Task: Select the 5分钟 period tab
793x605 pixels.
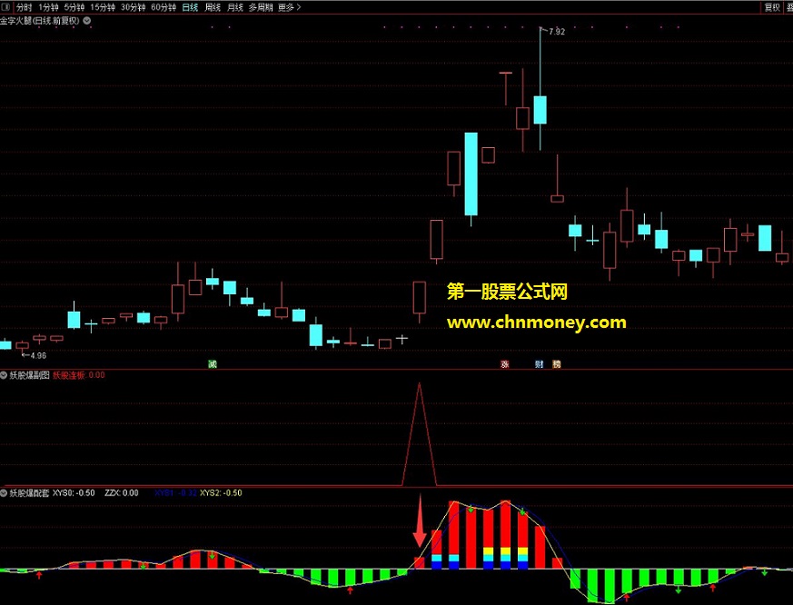Action: point(74,7)
